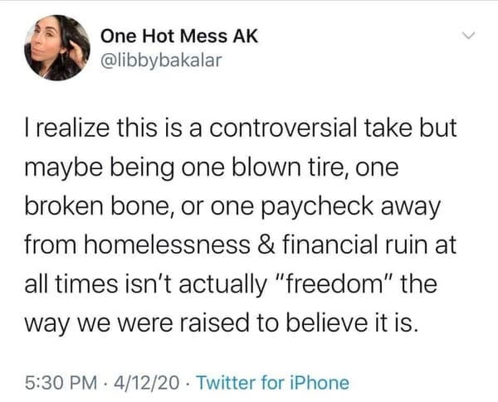Click the 4/12/20 tweet date

(147, 382)
